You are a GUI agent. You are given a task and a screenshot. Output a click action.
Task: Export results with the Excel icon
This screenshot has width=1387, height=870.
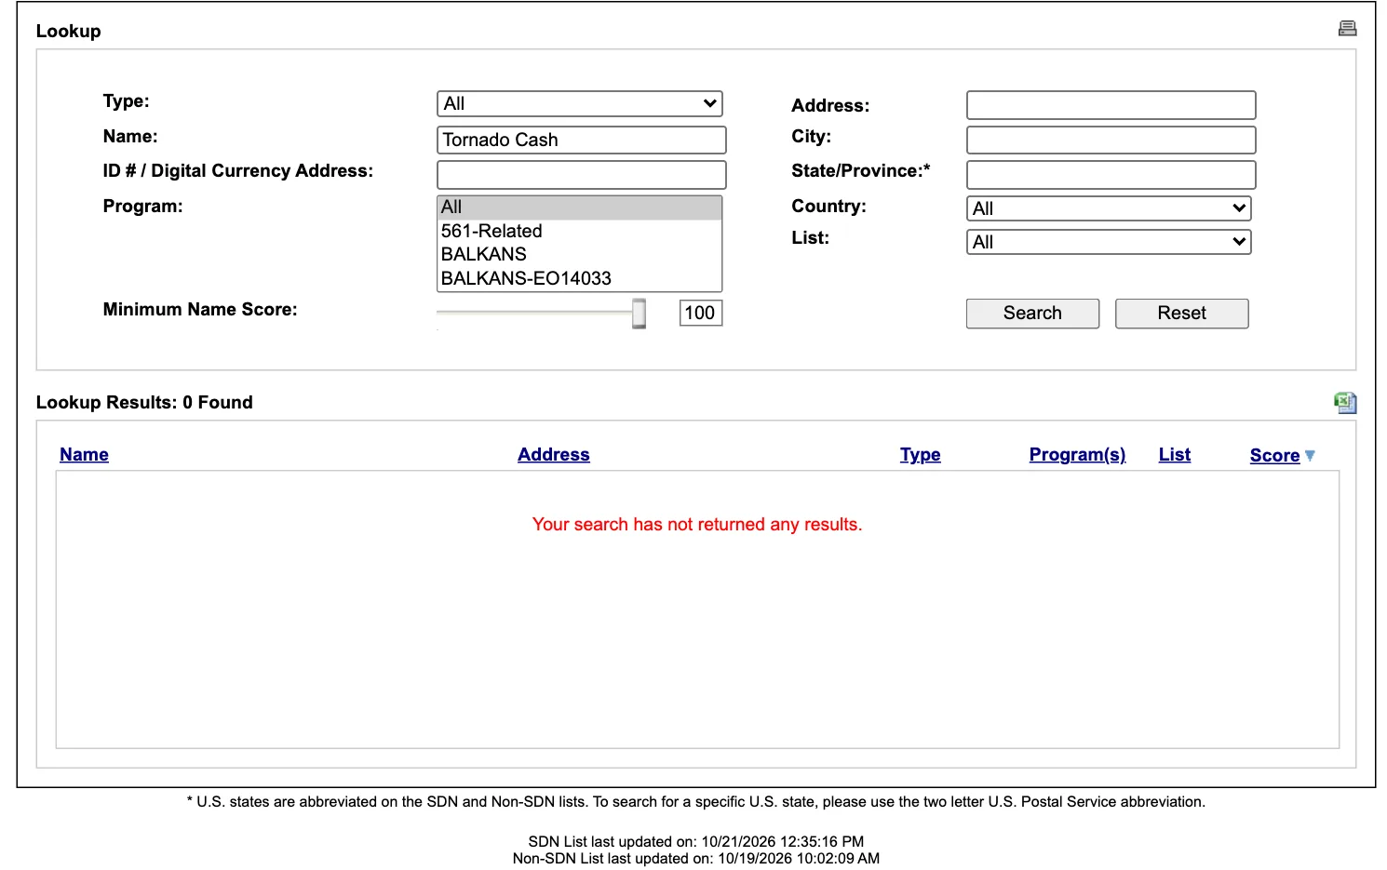pos(1345,402)
